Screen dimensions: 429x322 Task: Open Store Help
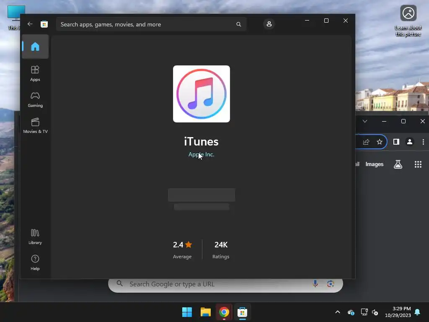click(x=35, y=263)
